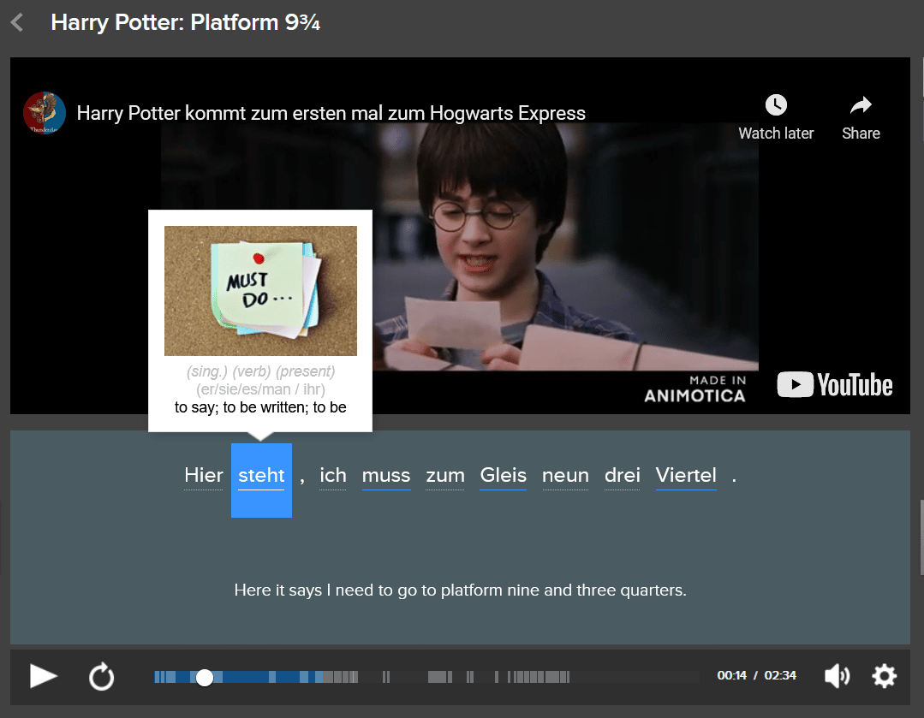Click the white progress slider handle
This screenshot has height=718, width=924.
coord(204,677)
